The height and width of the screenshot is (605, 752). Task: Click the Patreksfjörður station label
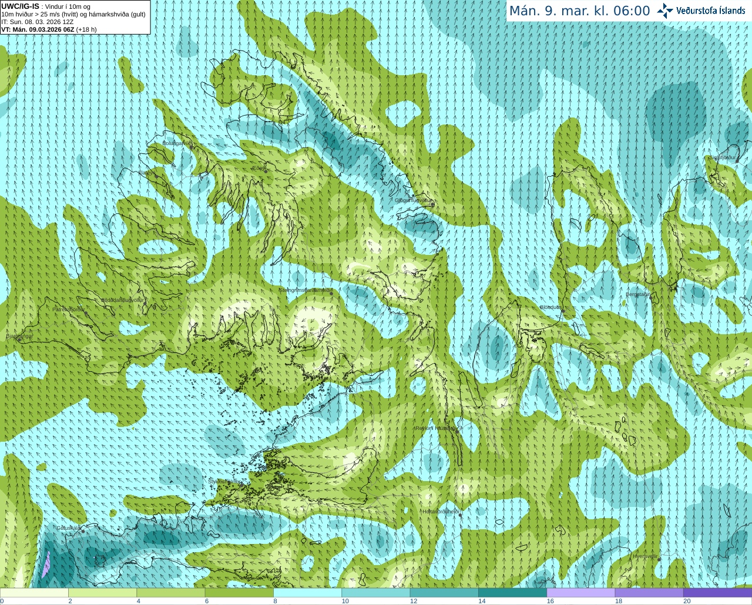coord(68,310)
